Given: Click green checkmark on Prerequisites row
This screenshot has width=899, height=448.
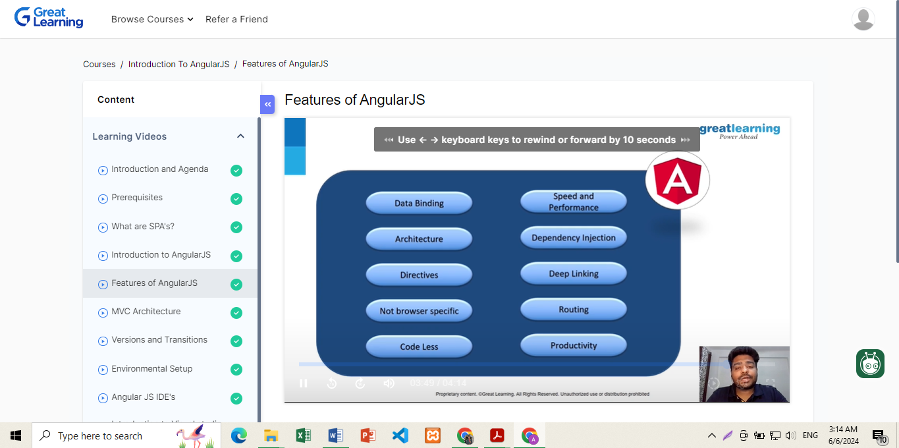Looking at the screenshot, I should tap(236, 199).
